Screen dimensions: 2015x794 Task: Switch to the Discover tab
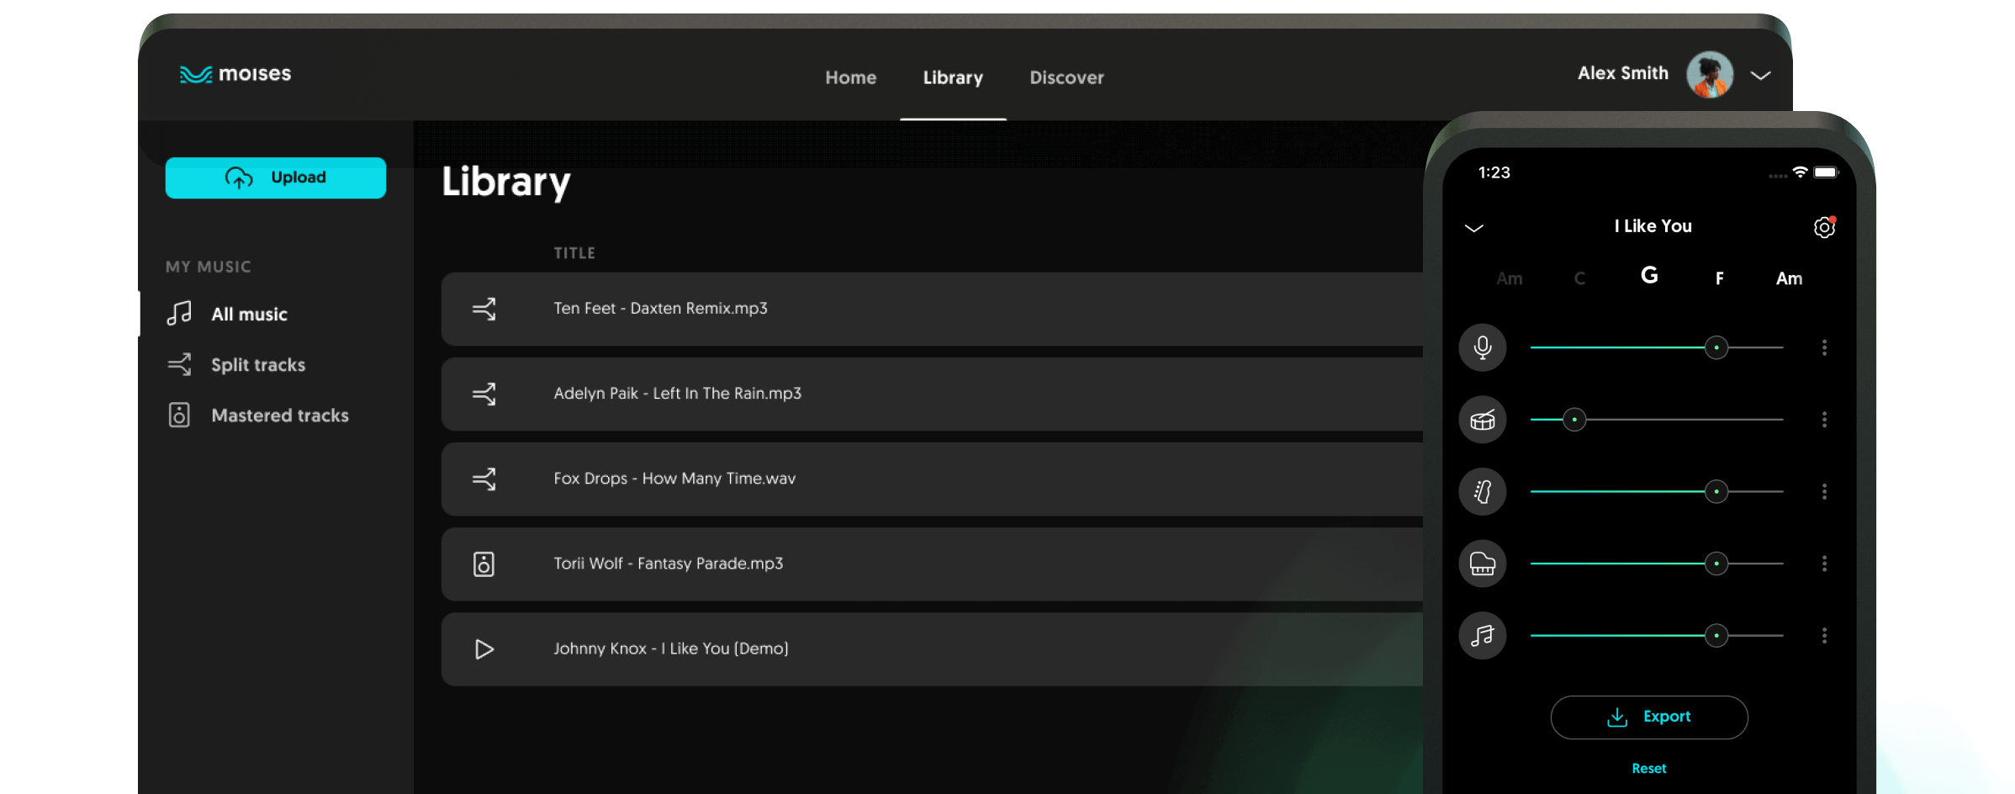pyautogui.click(x=1066, y=77)
